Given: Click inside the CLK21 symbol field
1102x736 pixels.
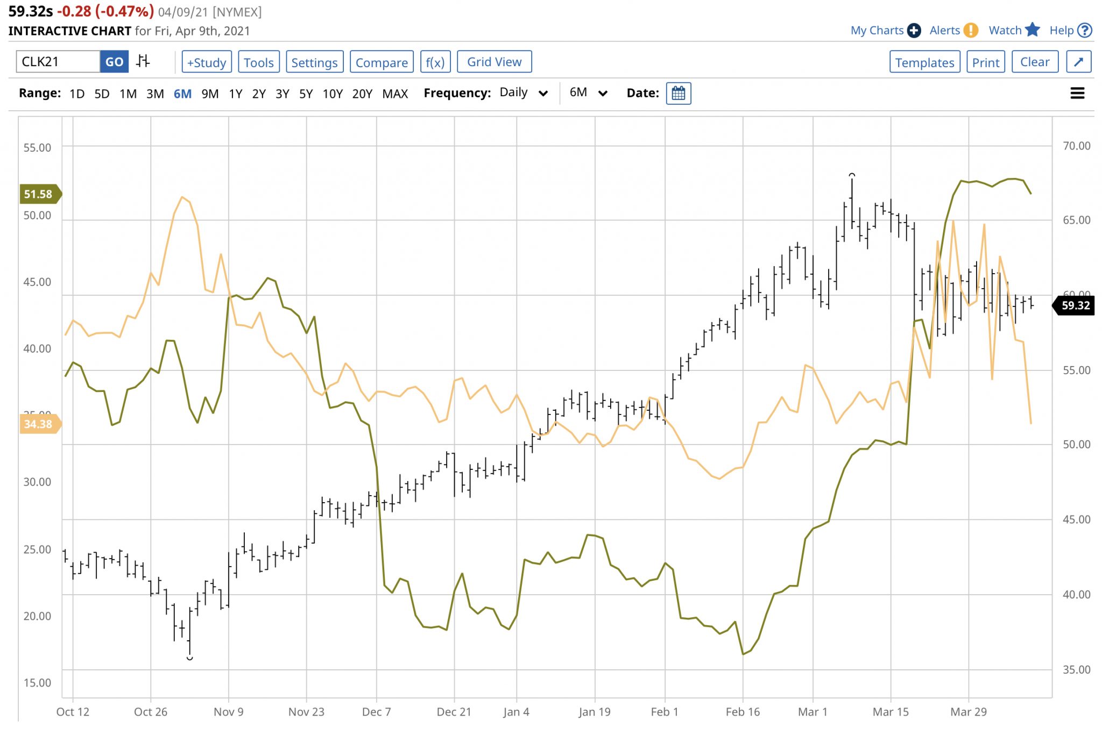Looking at the screenshot, I should click(x=56, y=61).
